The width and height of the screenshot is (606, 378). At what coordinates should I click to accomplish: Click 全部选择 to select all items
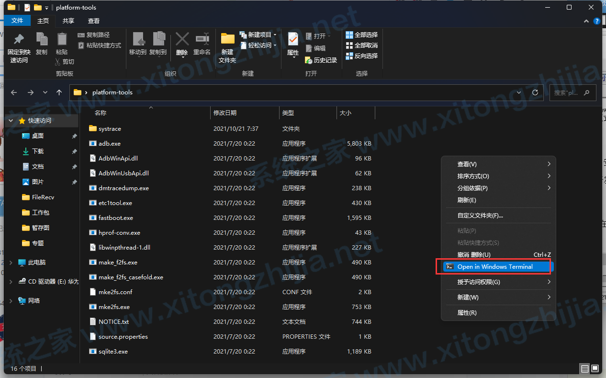(x=361, y=34)
